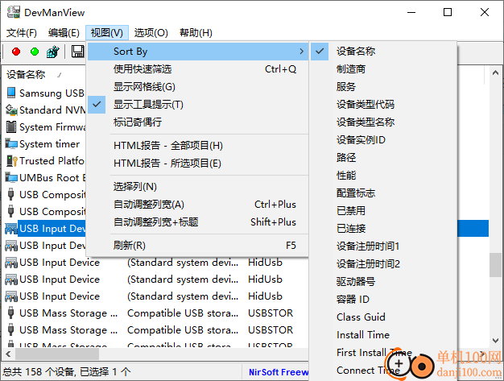Image resolution: width=504 pixels, height=381 pixels.
Task: Select UMBus Root device row icon
Action: [x=11, y=177]
